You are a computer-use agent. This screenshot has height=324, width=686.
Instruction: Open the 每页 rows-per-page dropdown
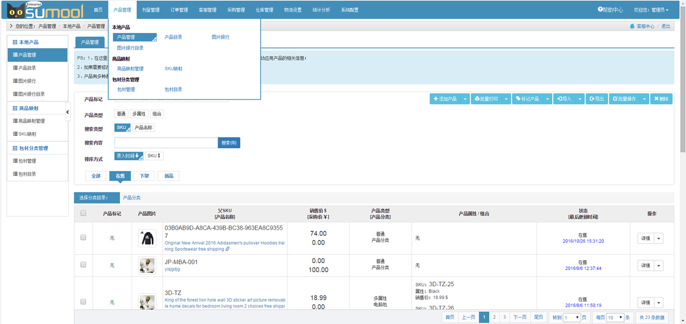615,317
